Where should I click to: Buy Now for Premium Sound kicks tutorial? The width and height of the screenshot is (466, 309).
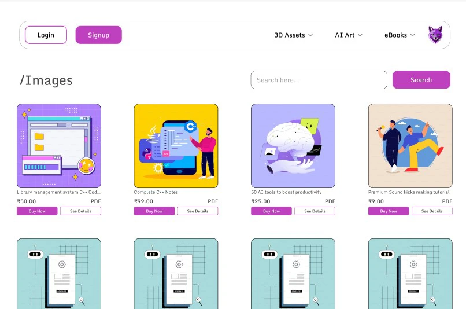click(389, 211)
